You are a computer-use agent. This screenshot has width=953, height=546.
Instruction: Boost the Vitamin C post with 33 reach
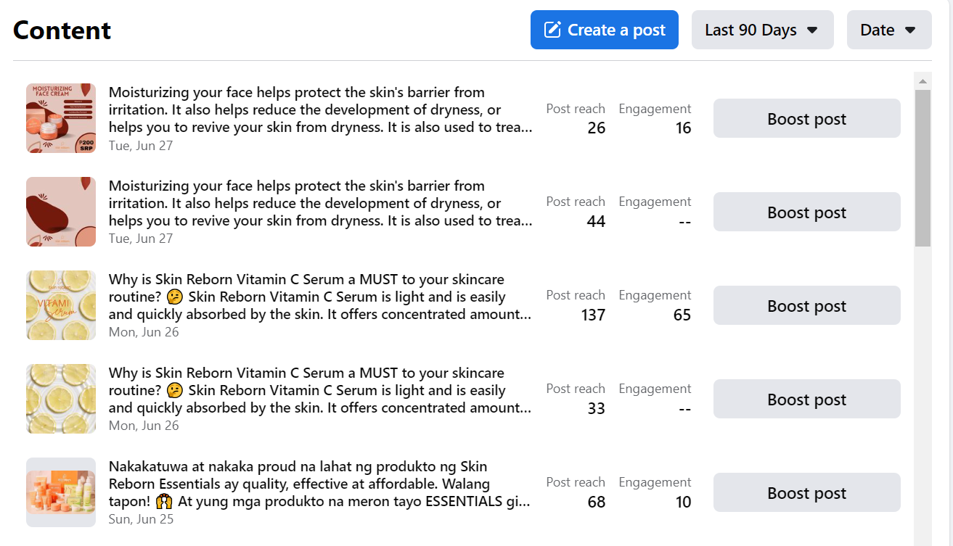806,399
